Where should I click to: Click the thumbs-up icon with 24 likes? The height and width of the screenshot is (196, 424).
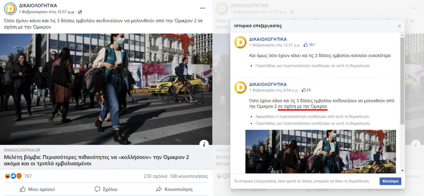pos(304,90)
